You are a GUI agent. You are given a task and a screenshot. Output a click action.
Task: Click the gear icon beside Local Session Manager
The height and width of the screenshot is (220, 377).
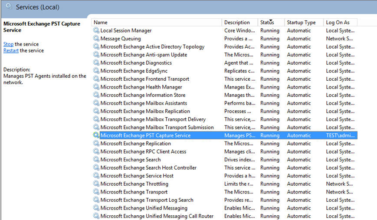[96, 30]
